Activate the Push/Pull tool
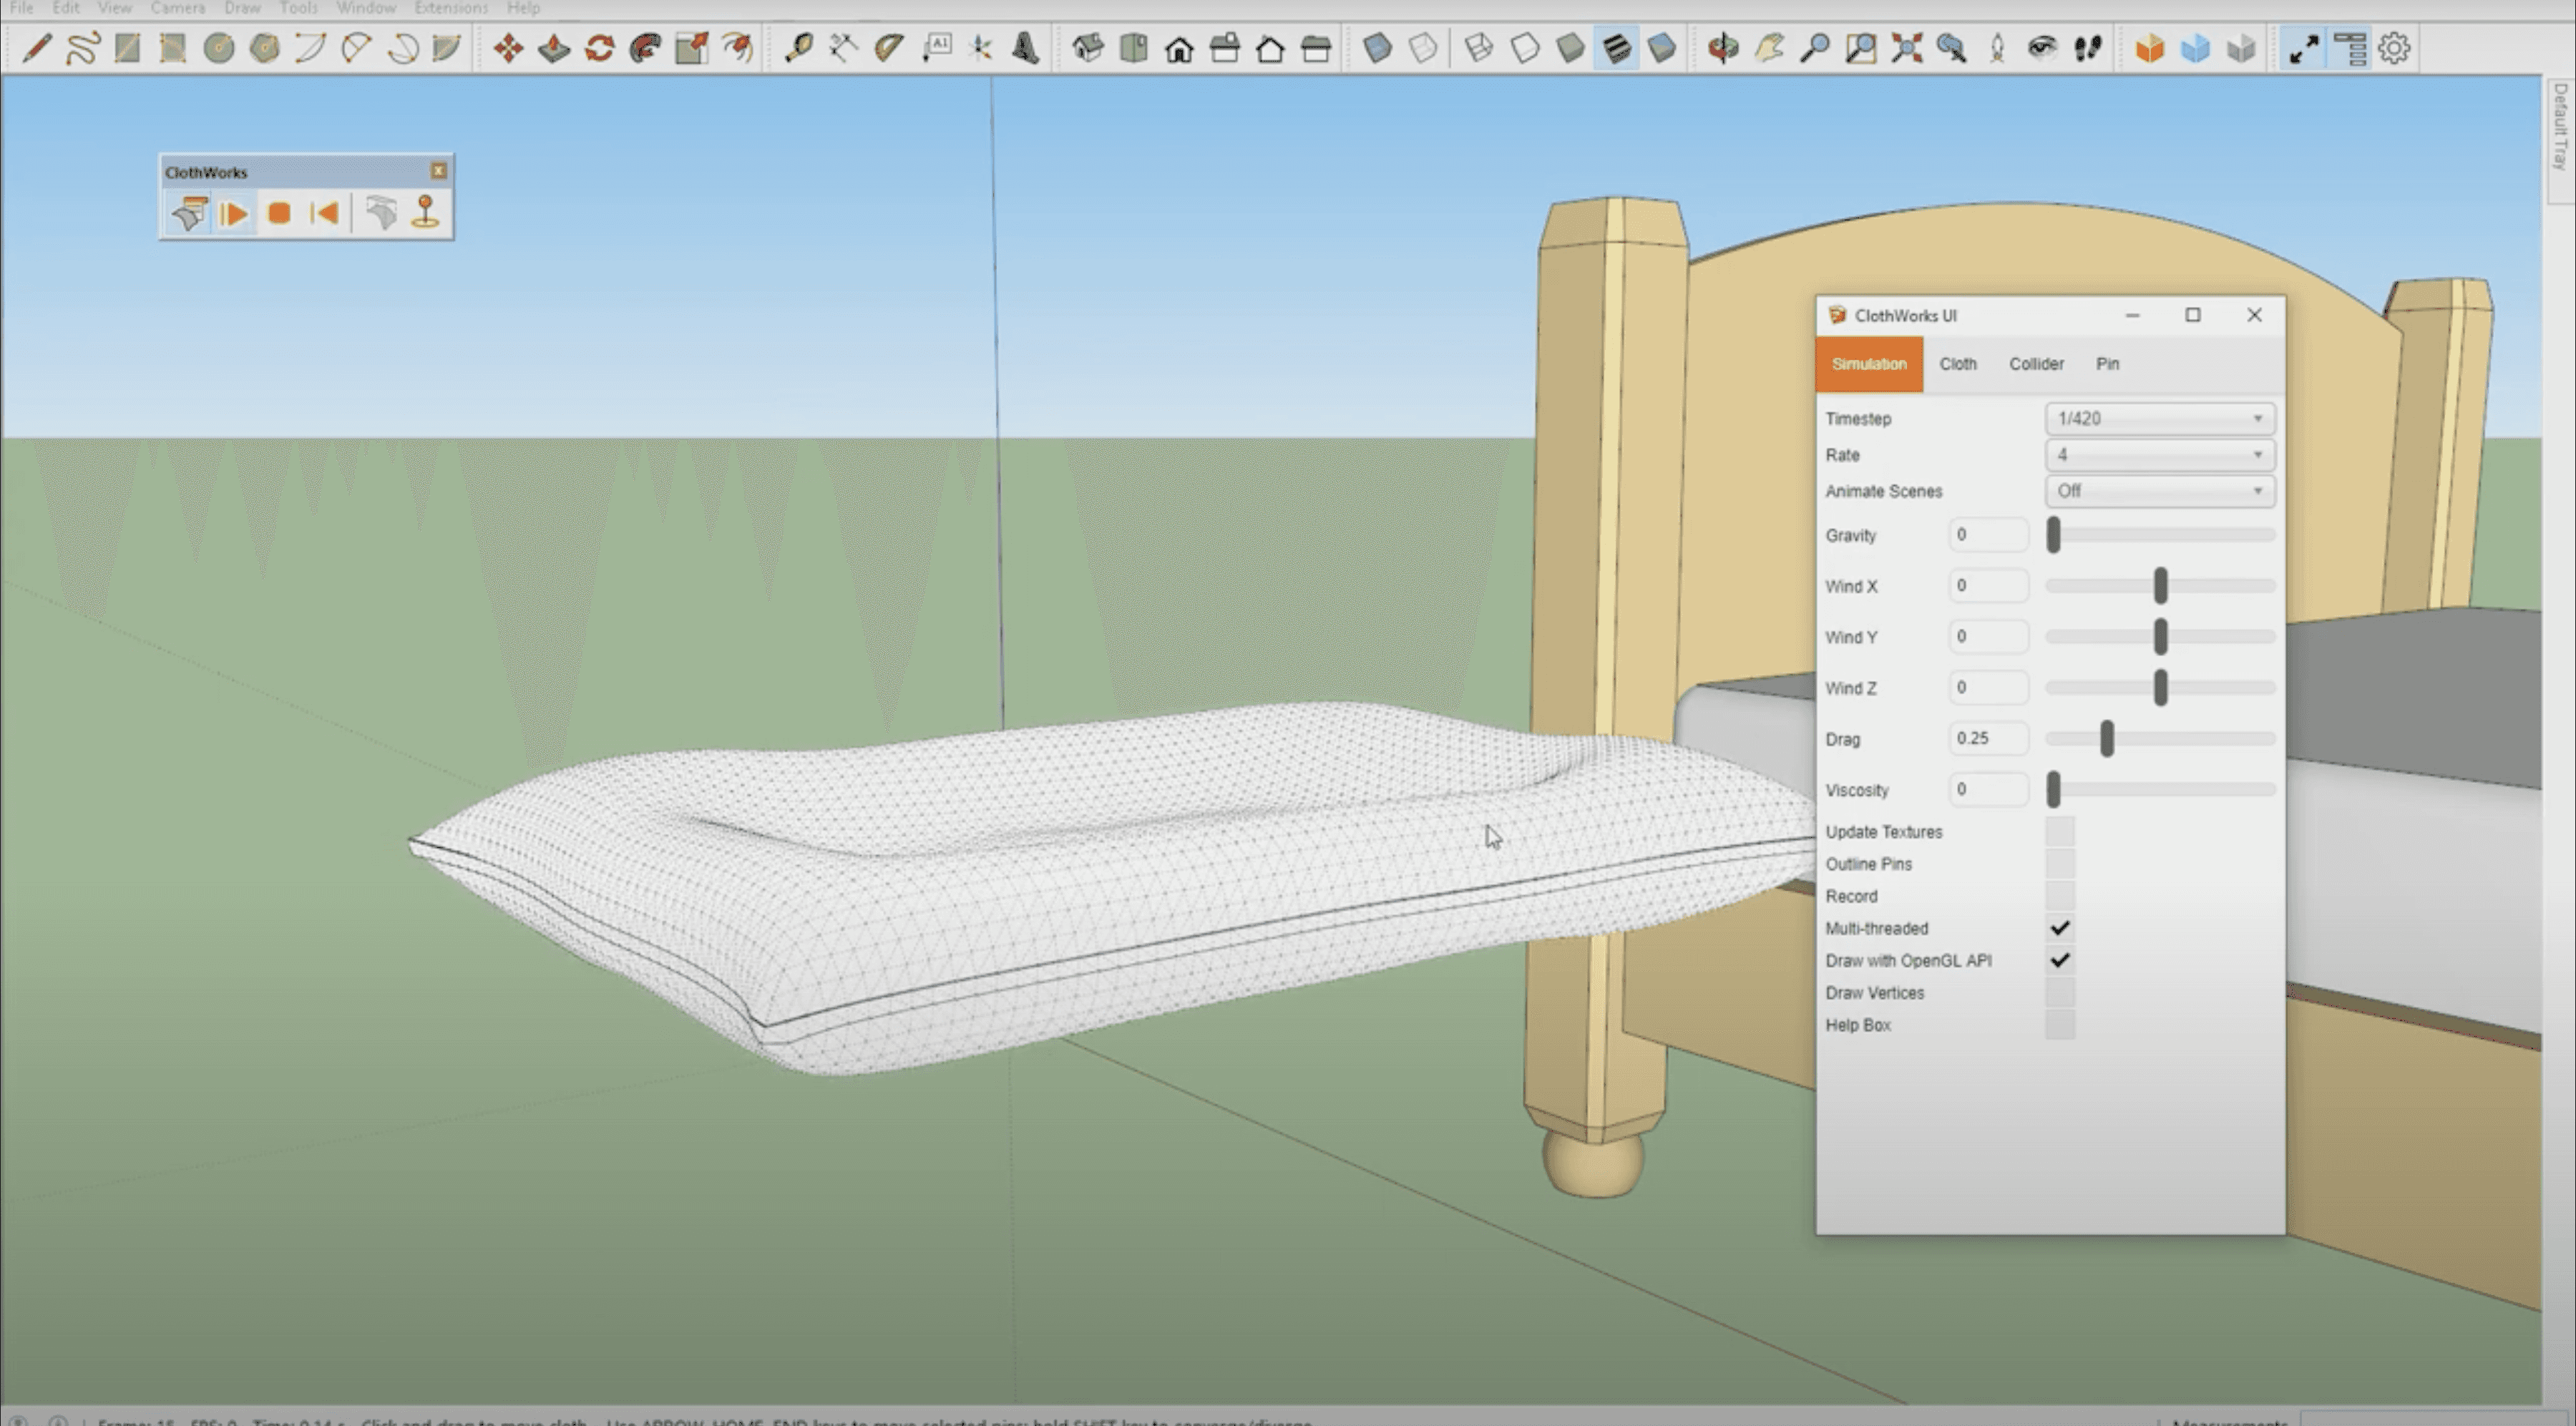The height and width of the screenshot is (1426, 2576). pos(554,47)
